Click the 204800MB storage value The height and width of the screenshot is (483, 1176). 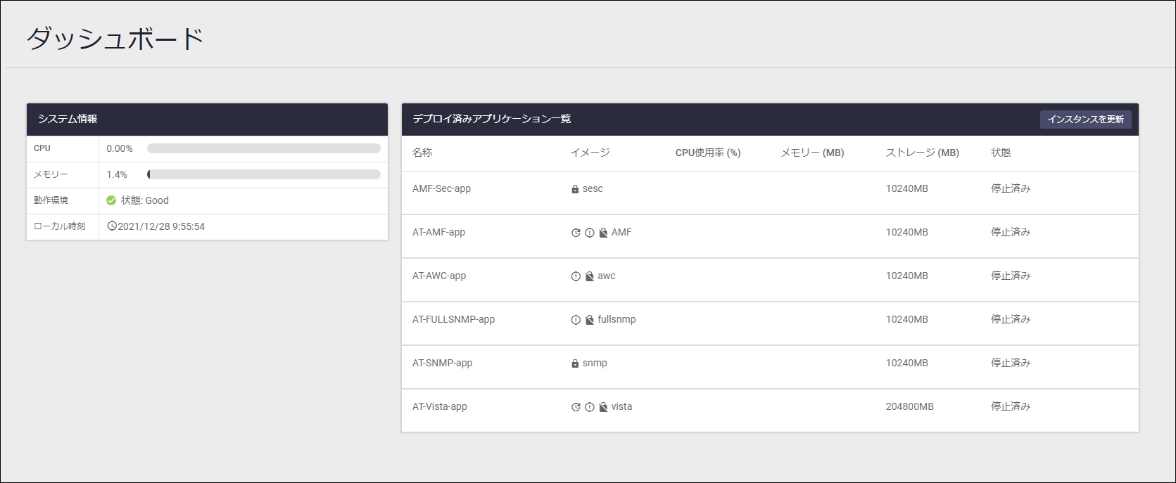coord(909,406)
